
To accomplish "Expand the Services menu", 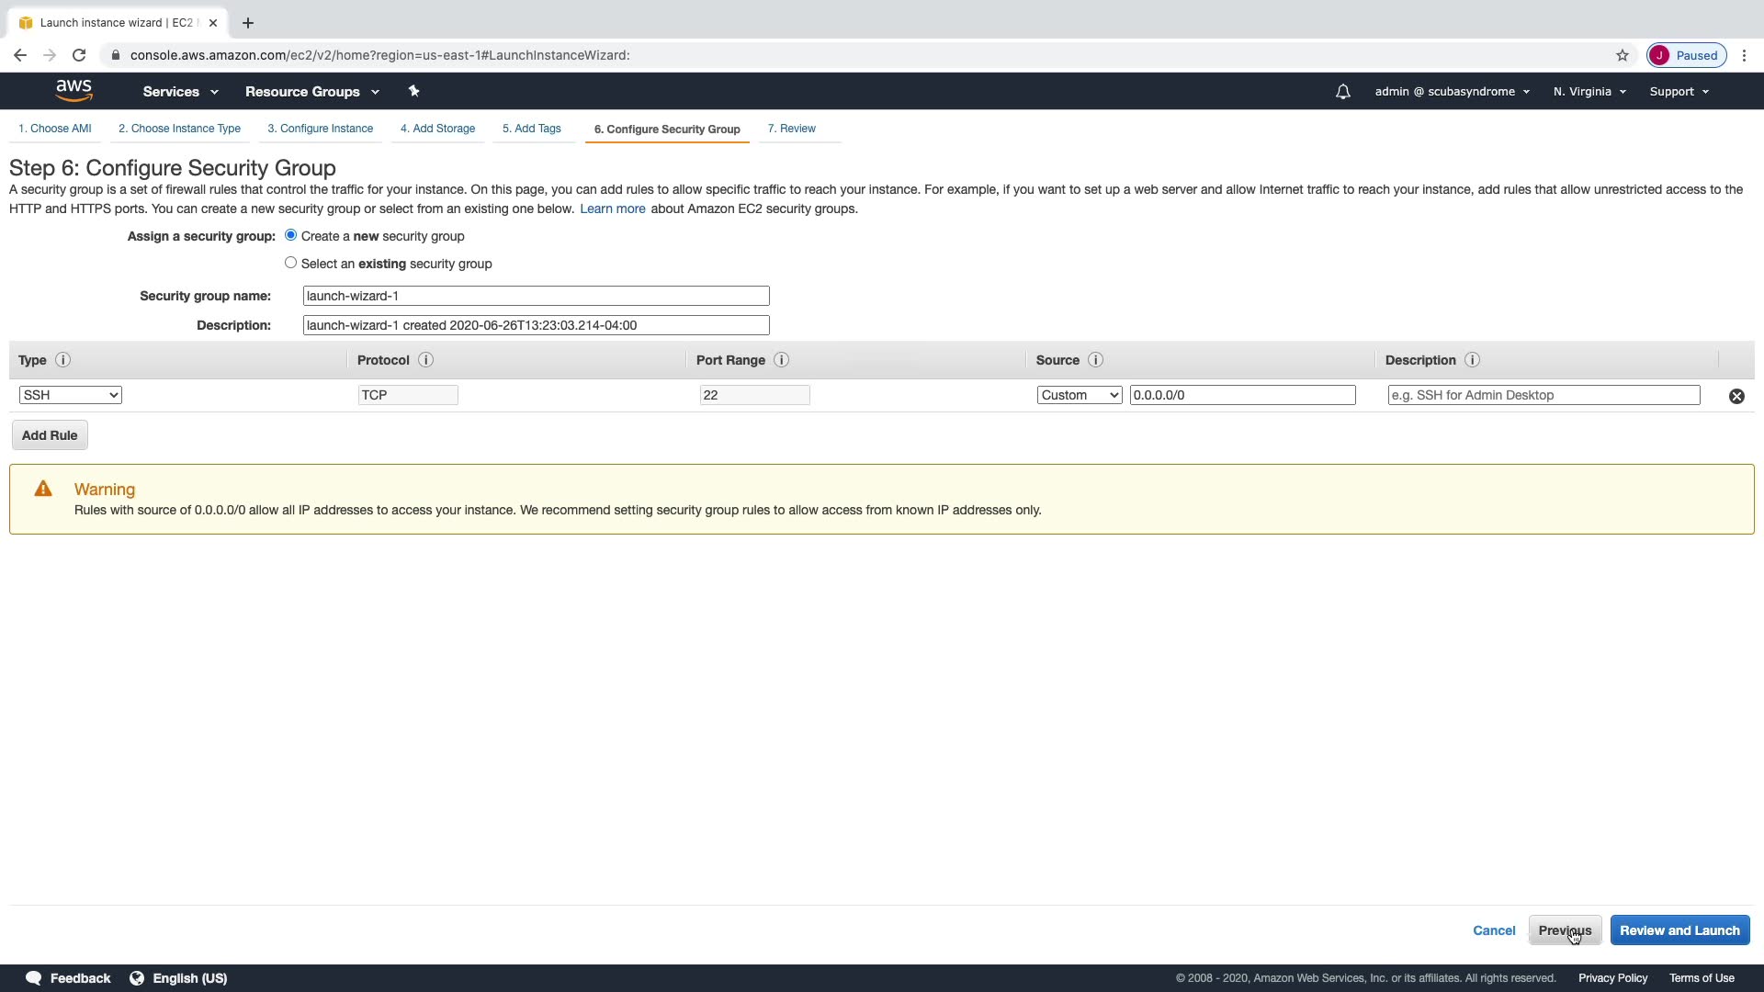I will coord(180,92).
